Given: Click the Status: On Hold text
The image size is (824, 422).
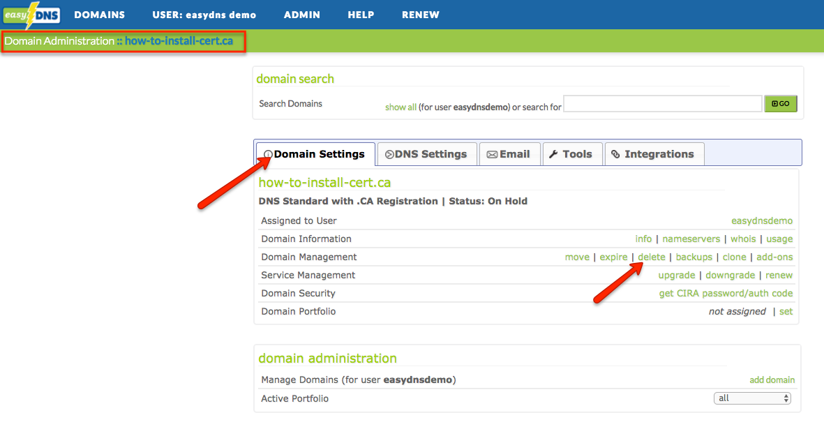Looking at the screenshot, I should (488, 202).
